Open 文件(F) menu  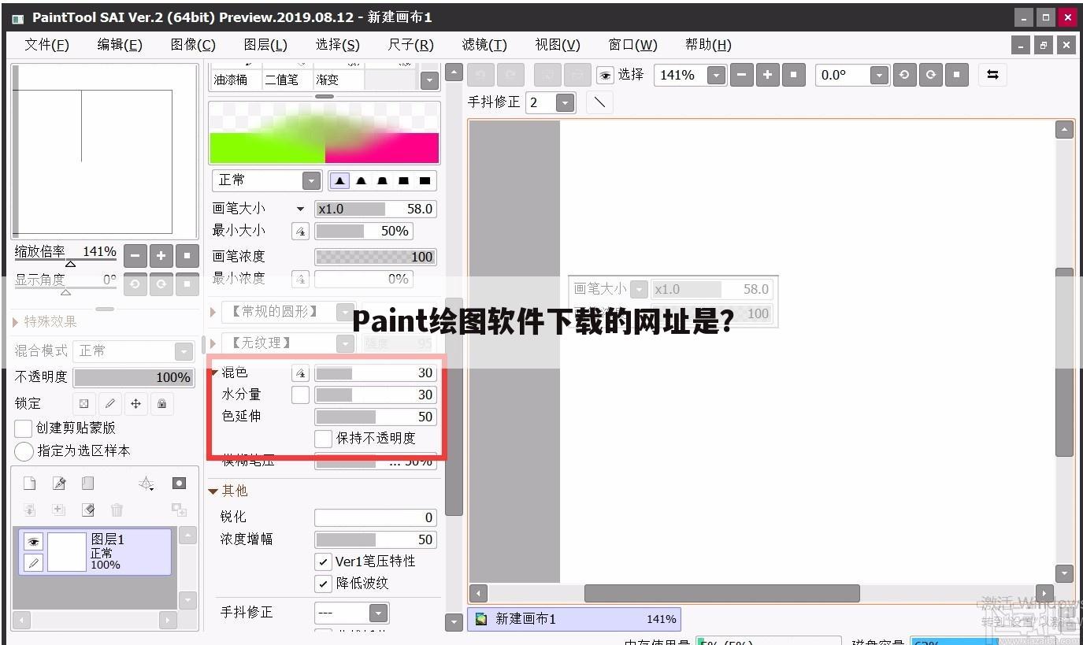(x=46, y=45)
